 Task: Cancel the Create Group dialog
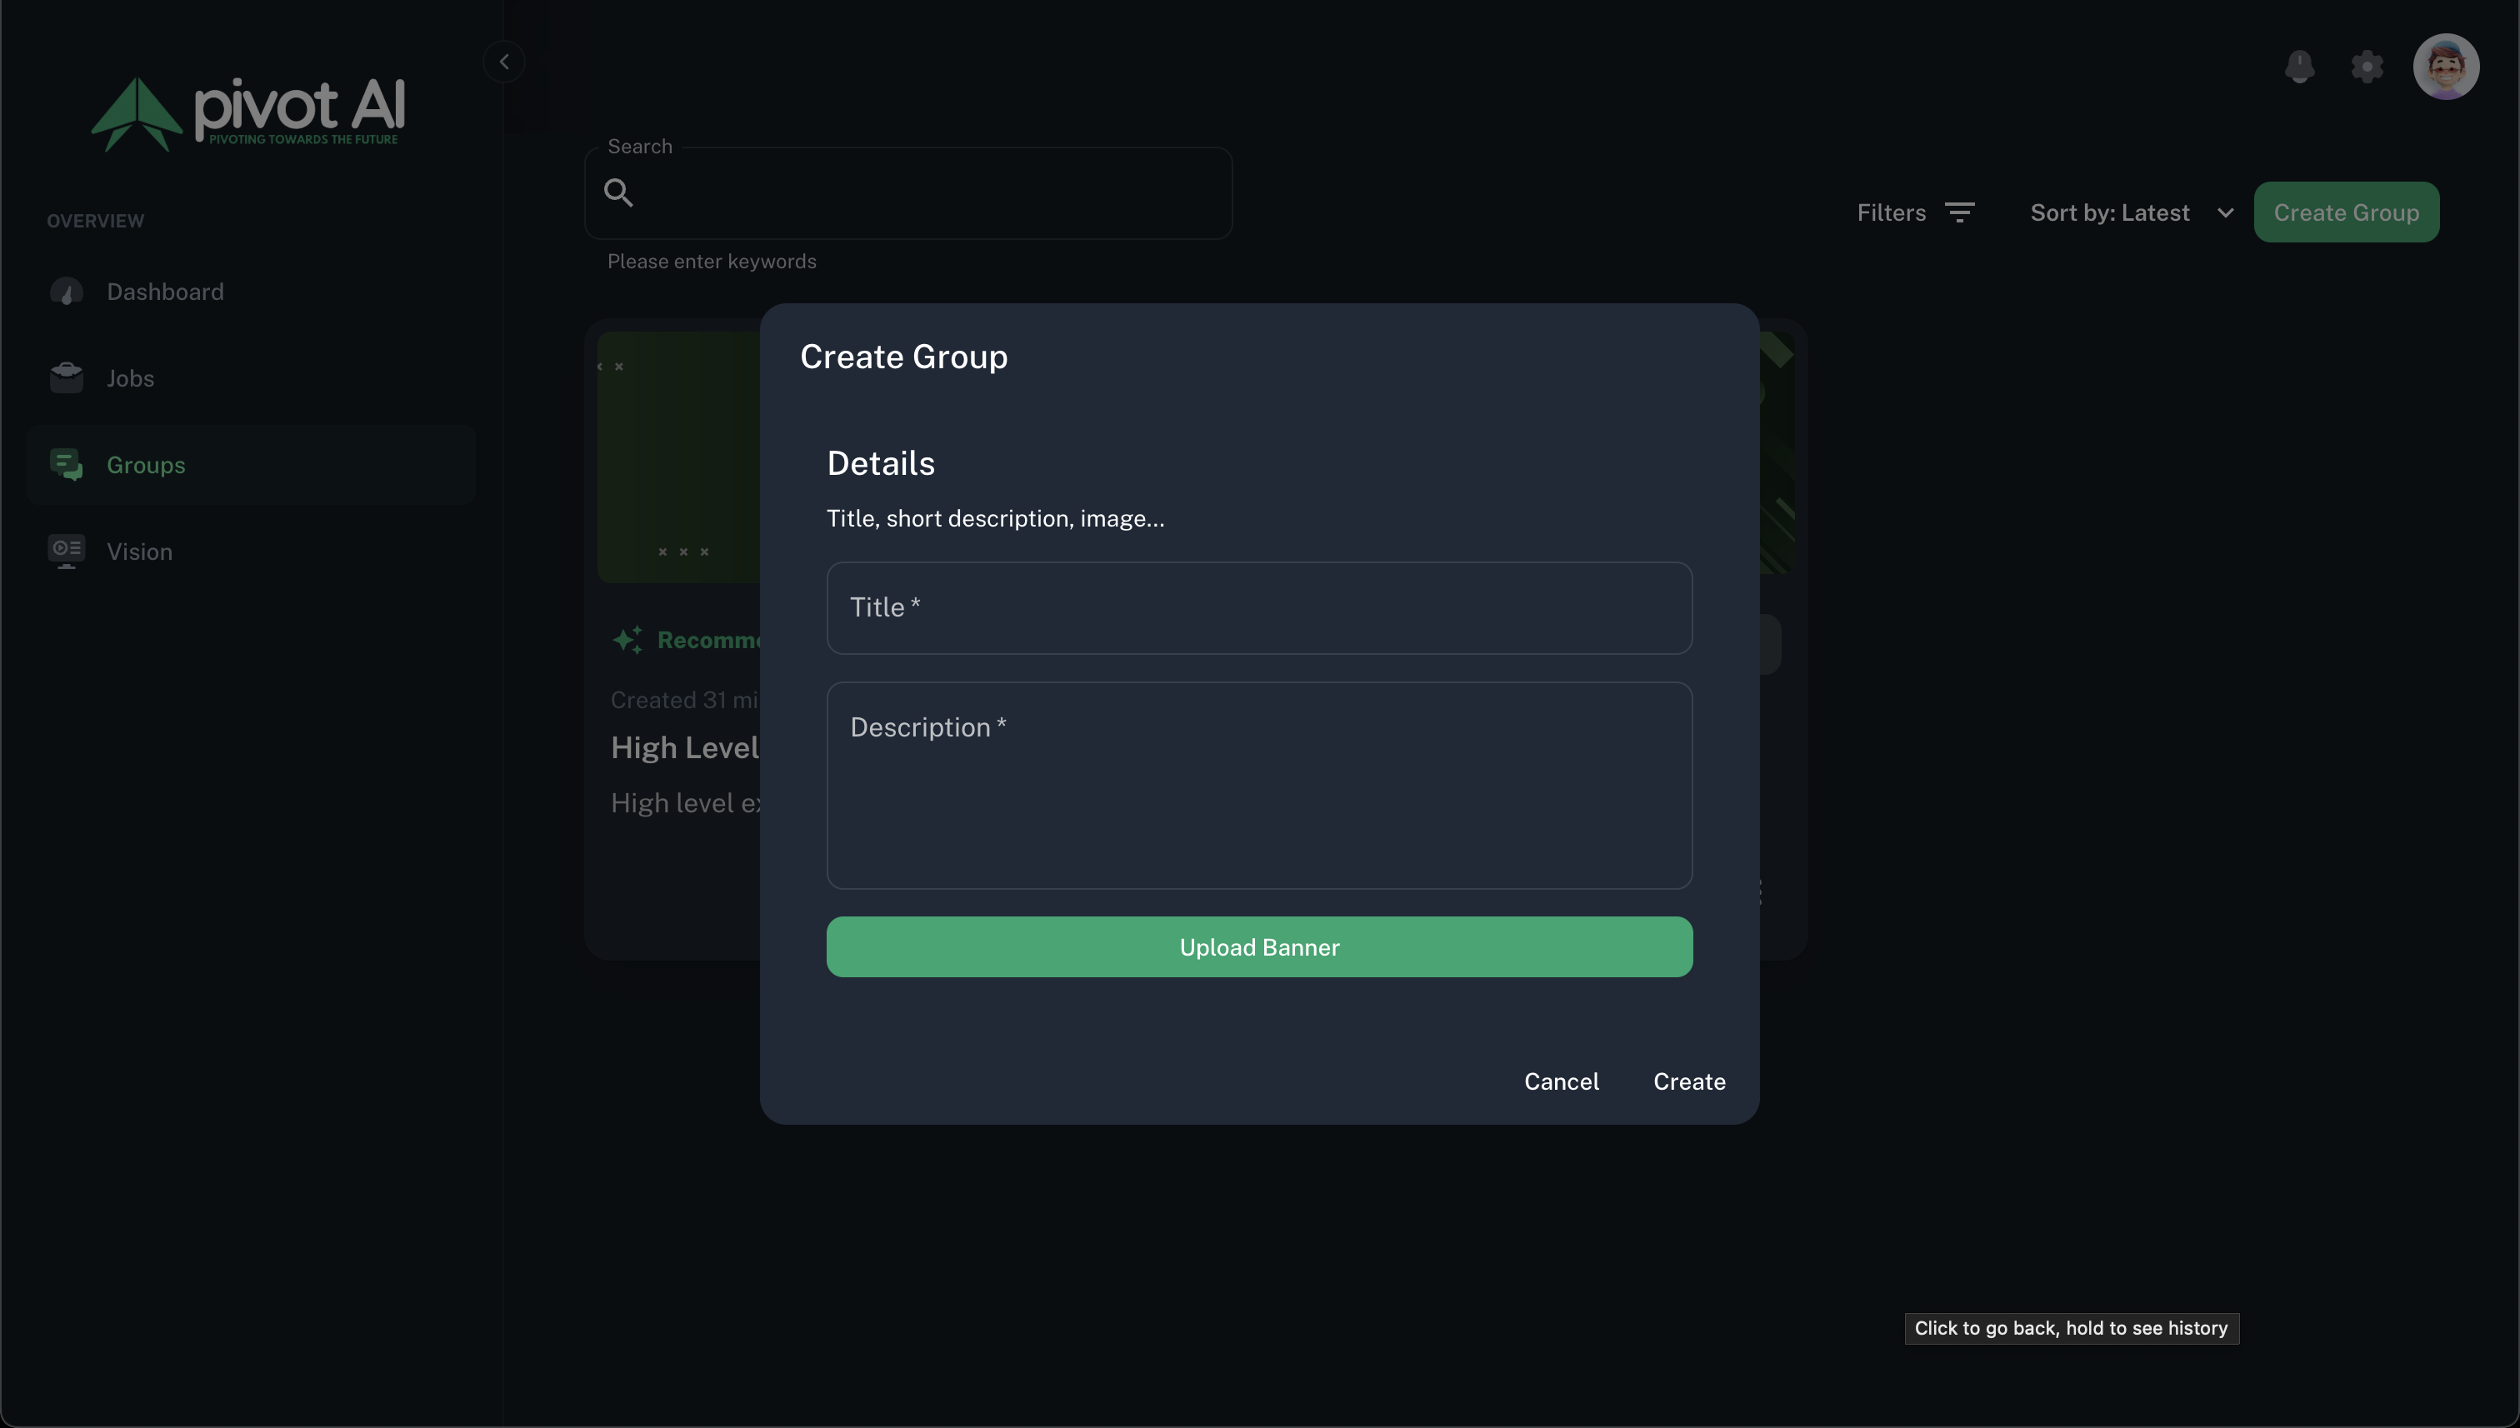1561,1081
